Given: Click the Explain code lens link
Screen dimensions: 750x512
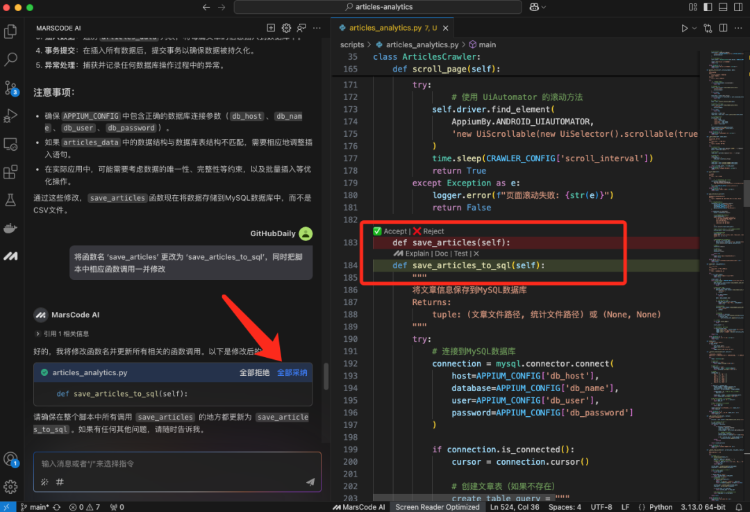Looking at the screenshot, I should click(417, 254).
